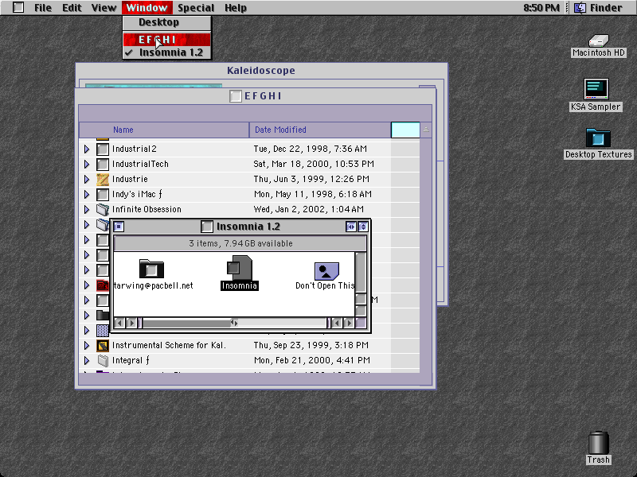The width and height of the screenshot is (637, 477).
Task: Choose EFGHI in the Window menu
Action: pos(166,39)
